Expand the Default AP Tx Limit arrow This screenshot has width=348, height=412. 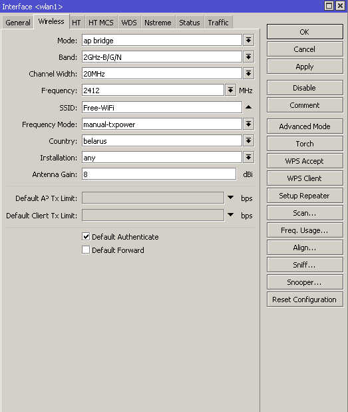(x=230, y=198)
